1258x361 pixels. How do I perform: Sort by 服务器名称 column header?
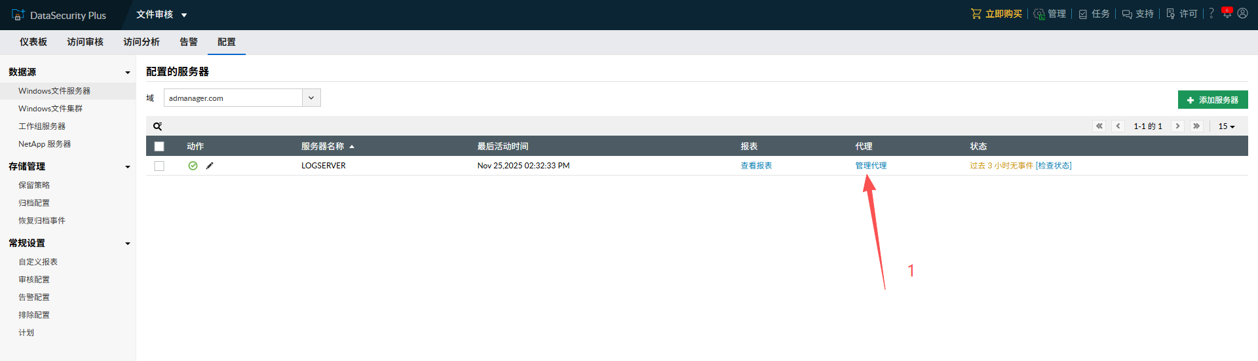coord(322,146)
